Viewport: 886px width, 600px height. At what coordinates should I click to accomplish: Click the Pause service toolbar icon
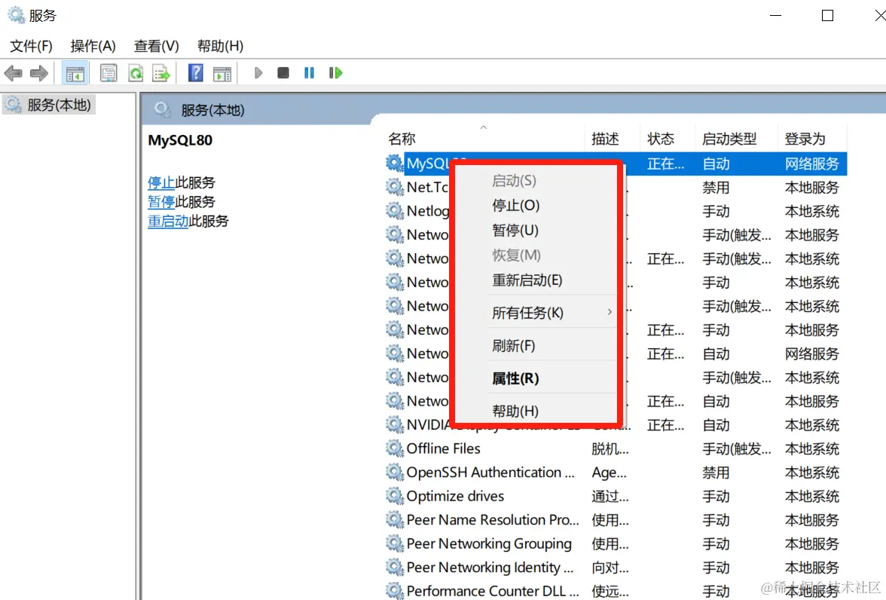tap(309, 73)
